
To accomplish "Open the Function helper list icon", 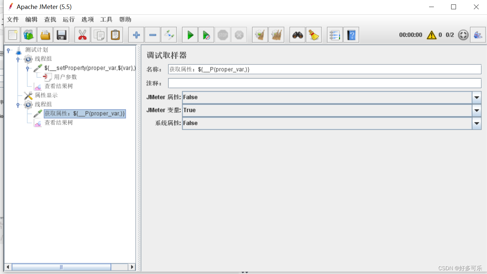I will pos(335,35).
